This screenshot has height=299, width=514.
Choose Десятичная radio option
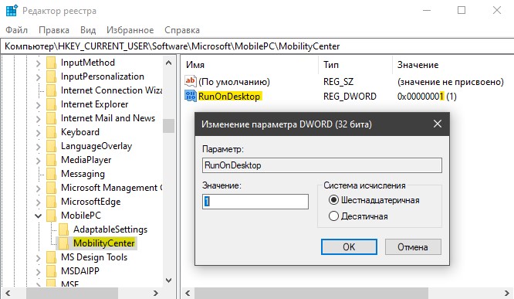[x=358, y=216]
